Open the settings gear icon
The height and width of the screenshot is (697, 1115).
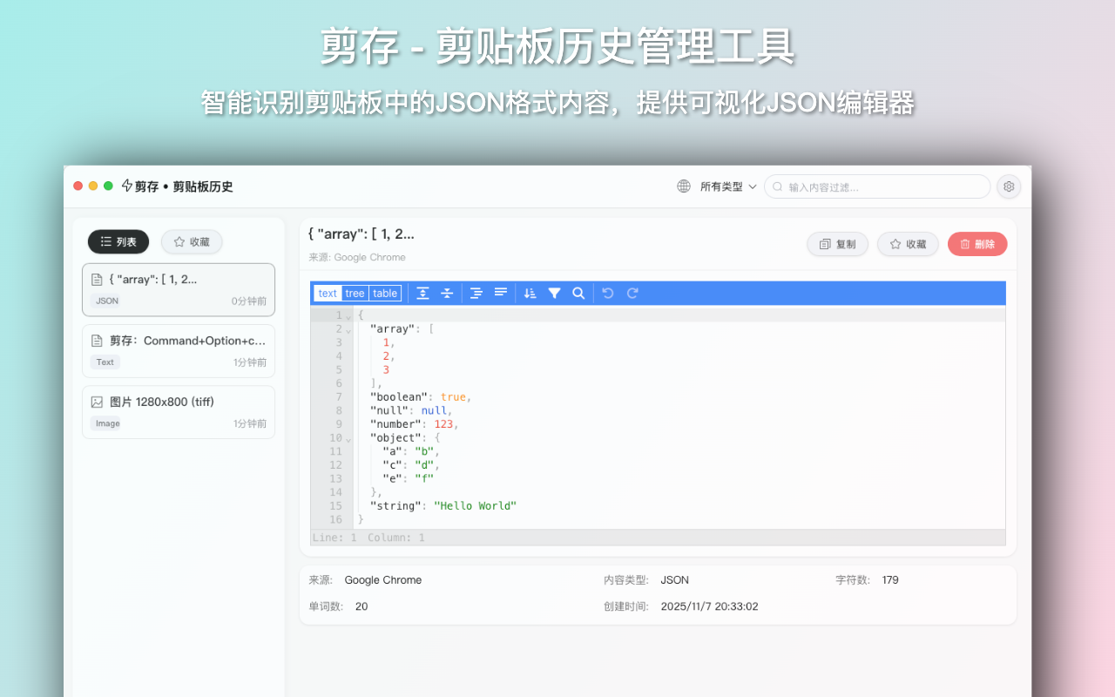pos(1008,186)
